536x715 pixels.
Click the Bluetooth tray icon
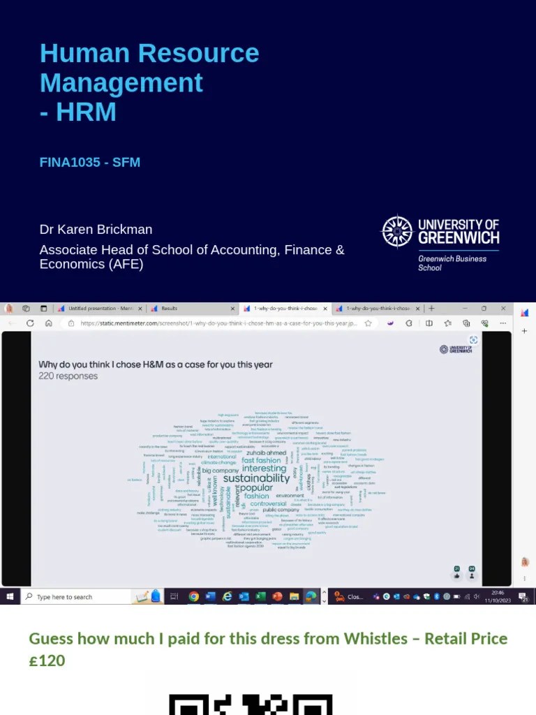pyautogui.click(x=436, y=596)
